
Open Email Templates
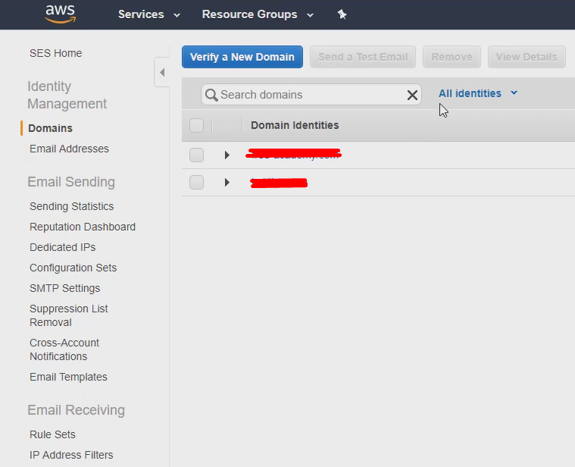[x=69, y=377]
